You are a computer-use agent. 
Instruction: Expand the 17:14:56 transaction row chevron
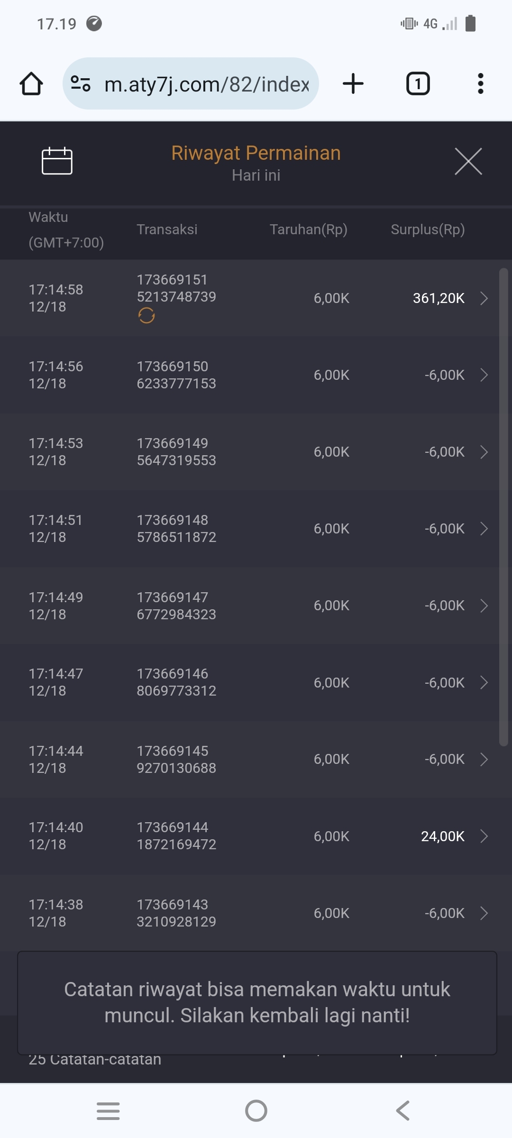coord(484,375)
